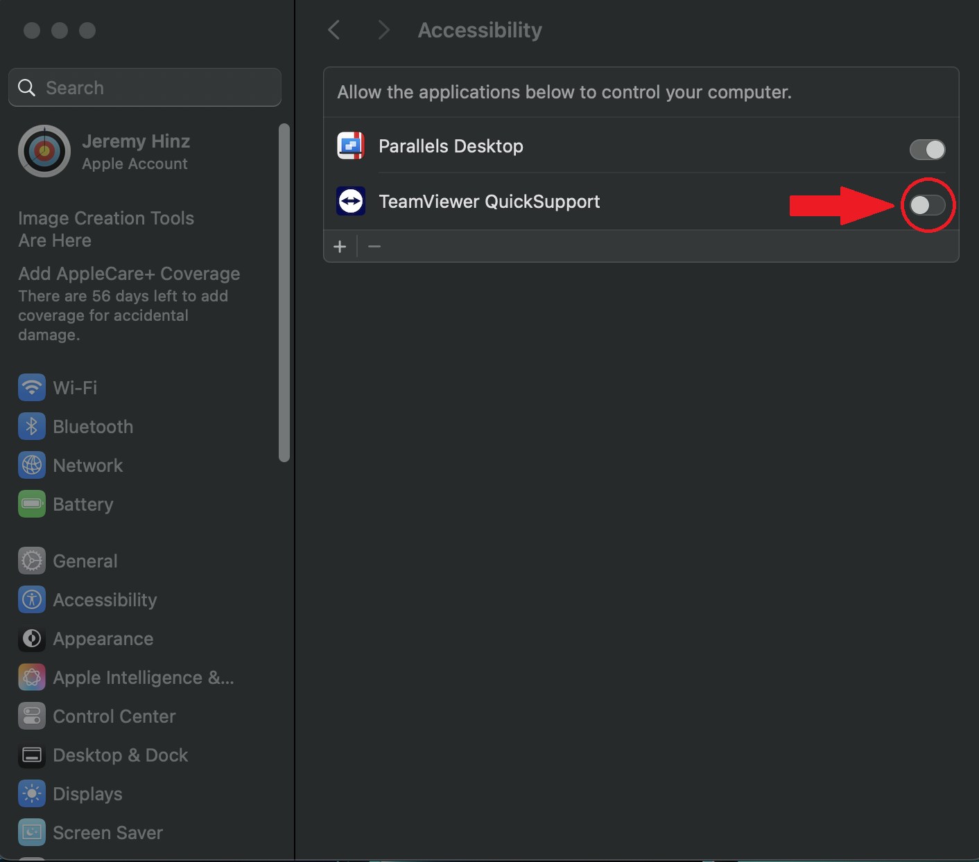This screenshot has width=979, height=862.
Task: Select Apple Intelligence in the sidebar
Action: pos(32,677)
